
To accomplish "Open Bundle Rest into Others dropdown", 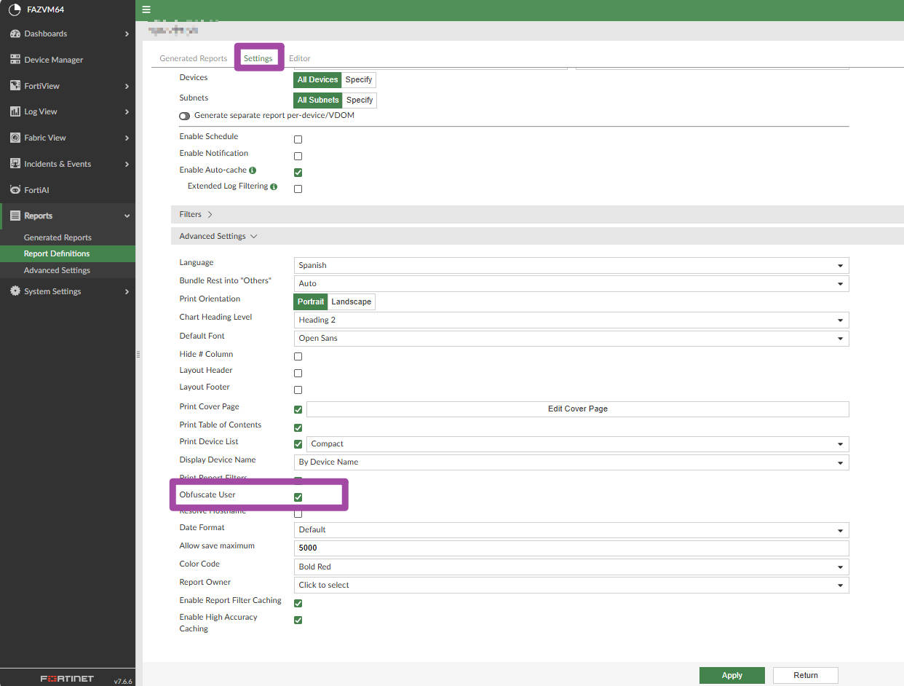I will point(571,283).
